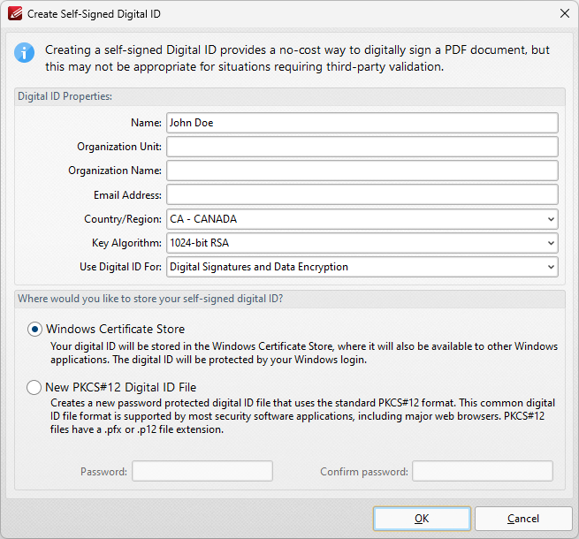Click the PKCS#12 format description text
579x539 pixels.
click(x=303, y=416)
